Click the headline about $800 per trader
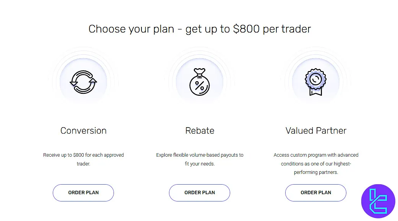 point(199,28)
